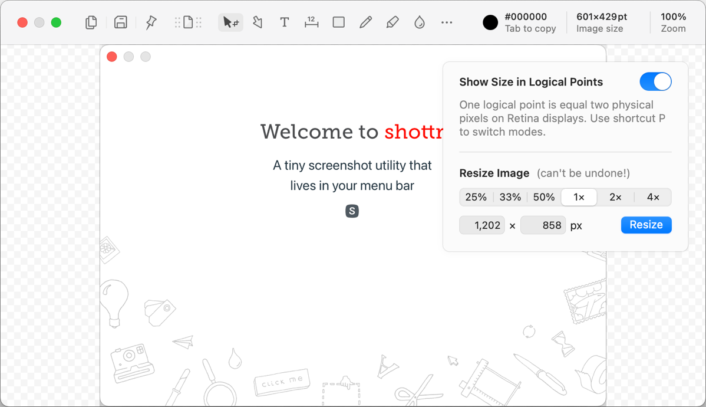Viewport: 706px width, 407px height.
Task: Click the width field showing 1,202
Action: click(482, 225)
